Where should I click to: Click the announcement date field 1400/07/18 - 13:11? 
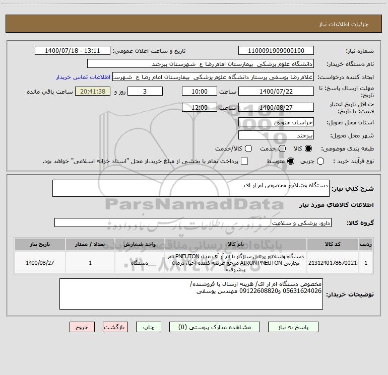pyautogui.click(x=73, y=51)
